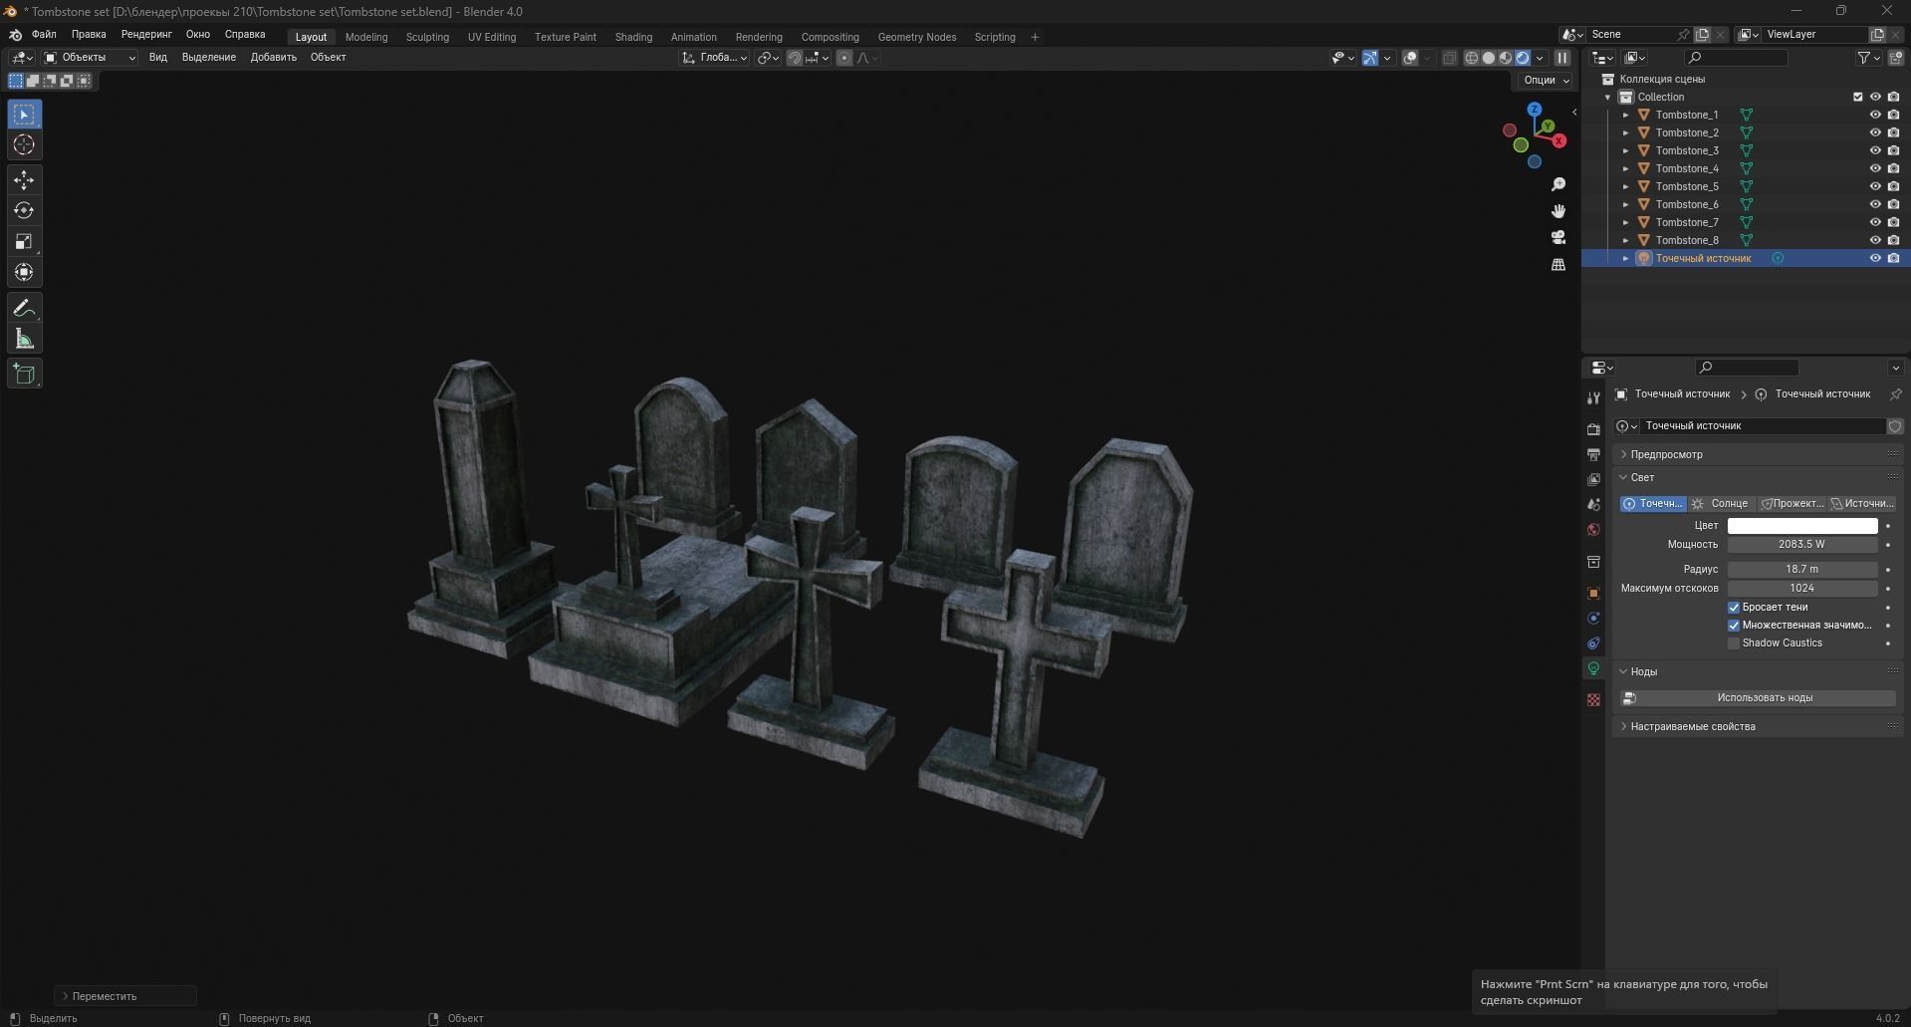The width and height of the screenshot is (1911, 1027).
Task: Open the Render properties tab
Action: tap(1593, 429)
